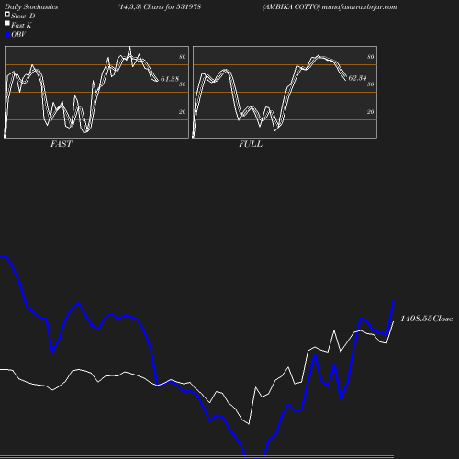The image size is (459, 459).
Task: Click the 20 axis label in FAST chart
Action: 183,112
